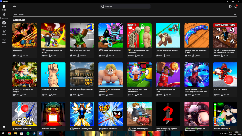Click the +1 Vida Por Clique title
The image size is (242, 136).
tap(49, 89)
